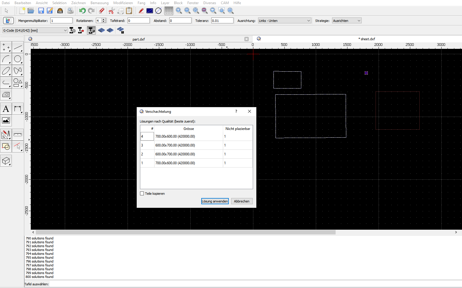
Task: Expand the Ausrichtung dropdown
Action: [308, 21]
